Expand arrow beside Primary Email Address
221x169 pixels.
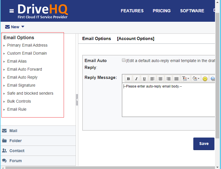tap(4, 45)
